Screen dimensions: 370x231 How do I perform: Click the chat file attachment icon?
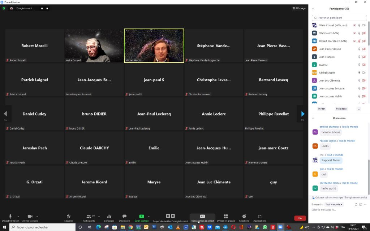point(356,204)
